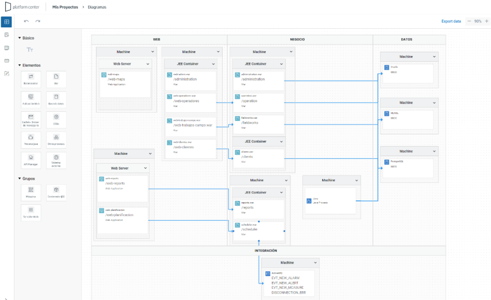Collapse the JEE Container holding /administration

[x=281, y=64]
